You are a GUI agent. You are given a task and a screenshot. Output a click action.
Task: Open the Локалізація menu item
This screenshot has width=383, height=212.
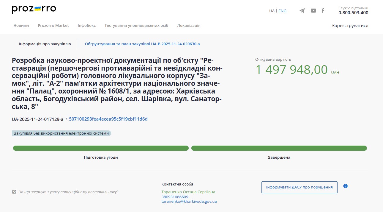click(x=189, y=25)
